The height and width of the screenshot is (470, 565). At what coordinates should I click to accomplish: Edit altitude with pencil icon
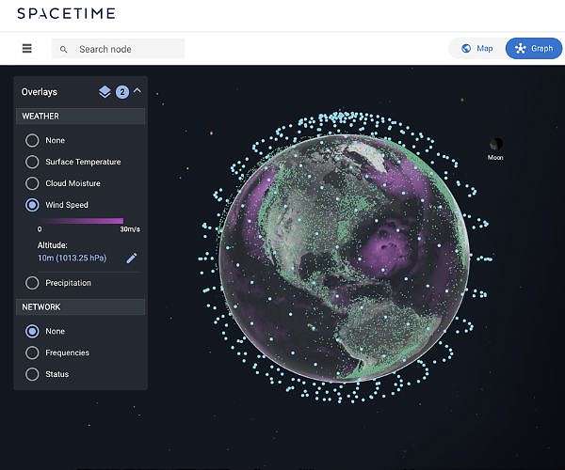click(132, 258)
